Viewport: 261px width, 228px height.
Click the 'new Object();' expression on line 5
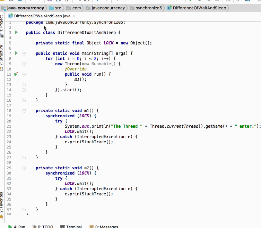[136, 43]
